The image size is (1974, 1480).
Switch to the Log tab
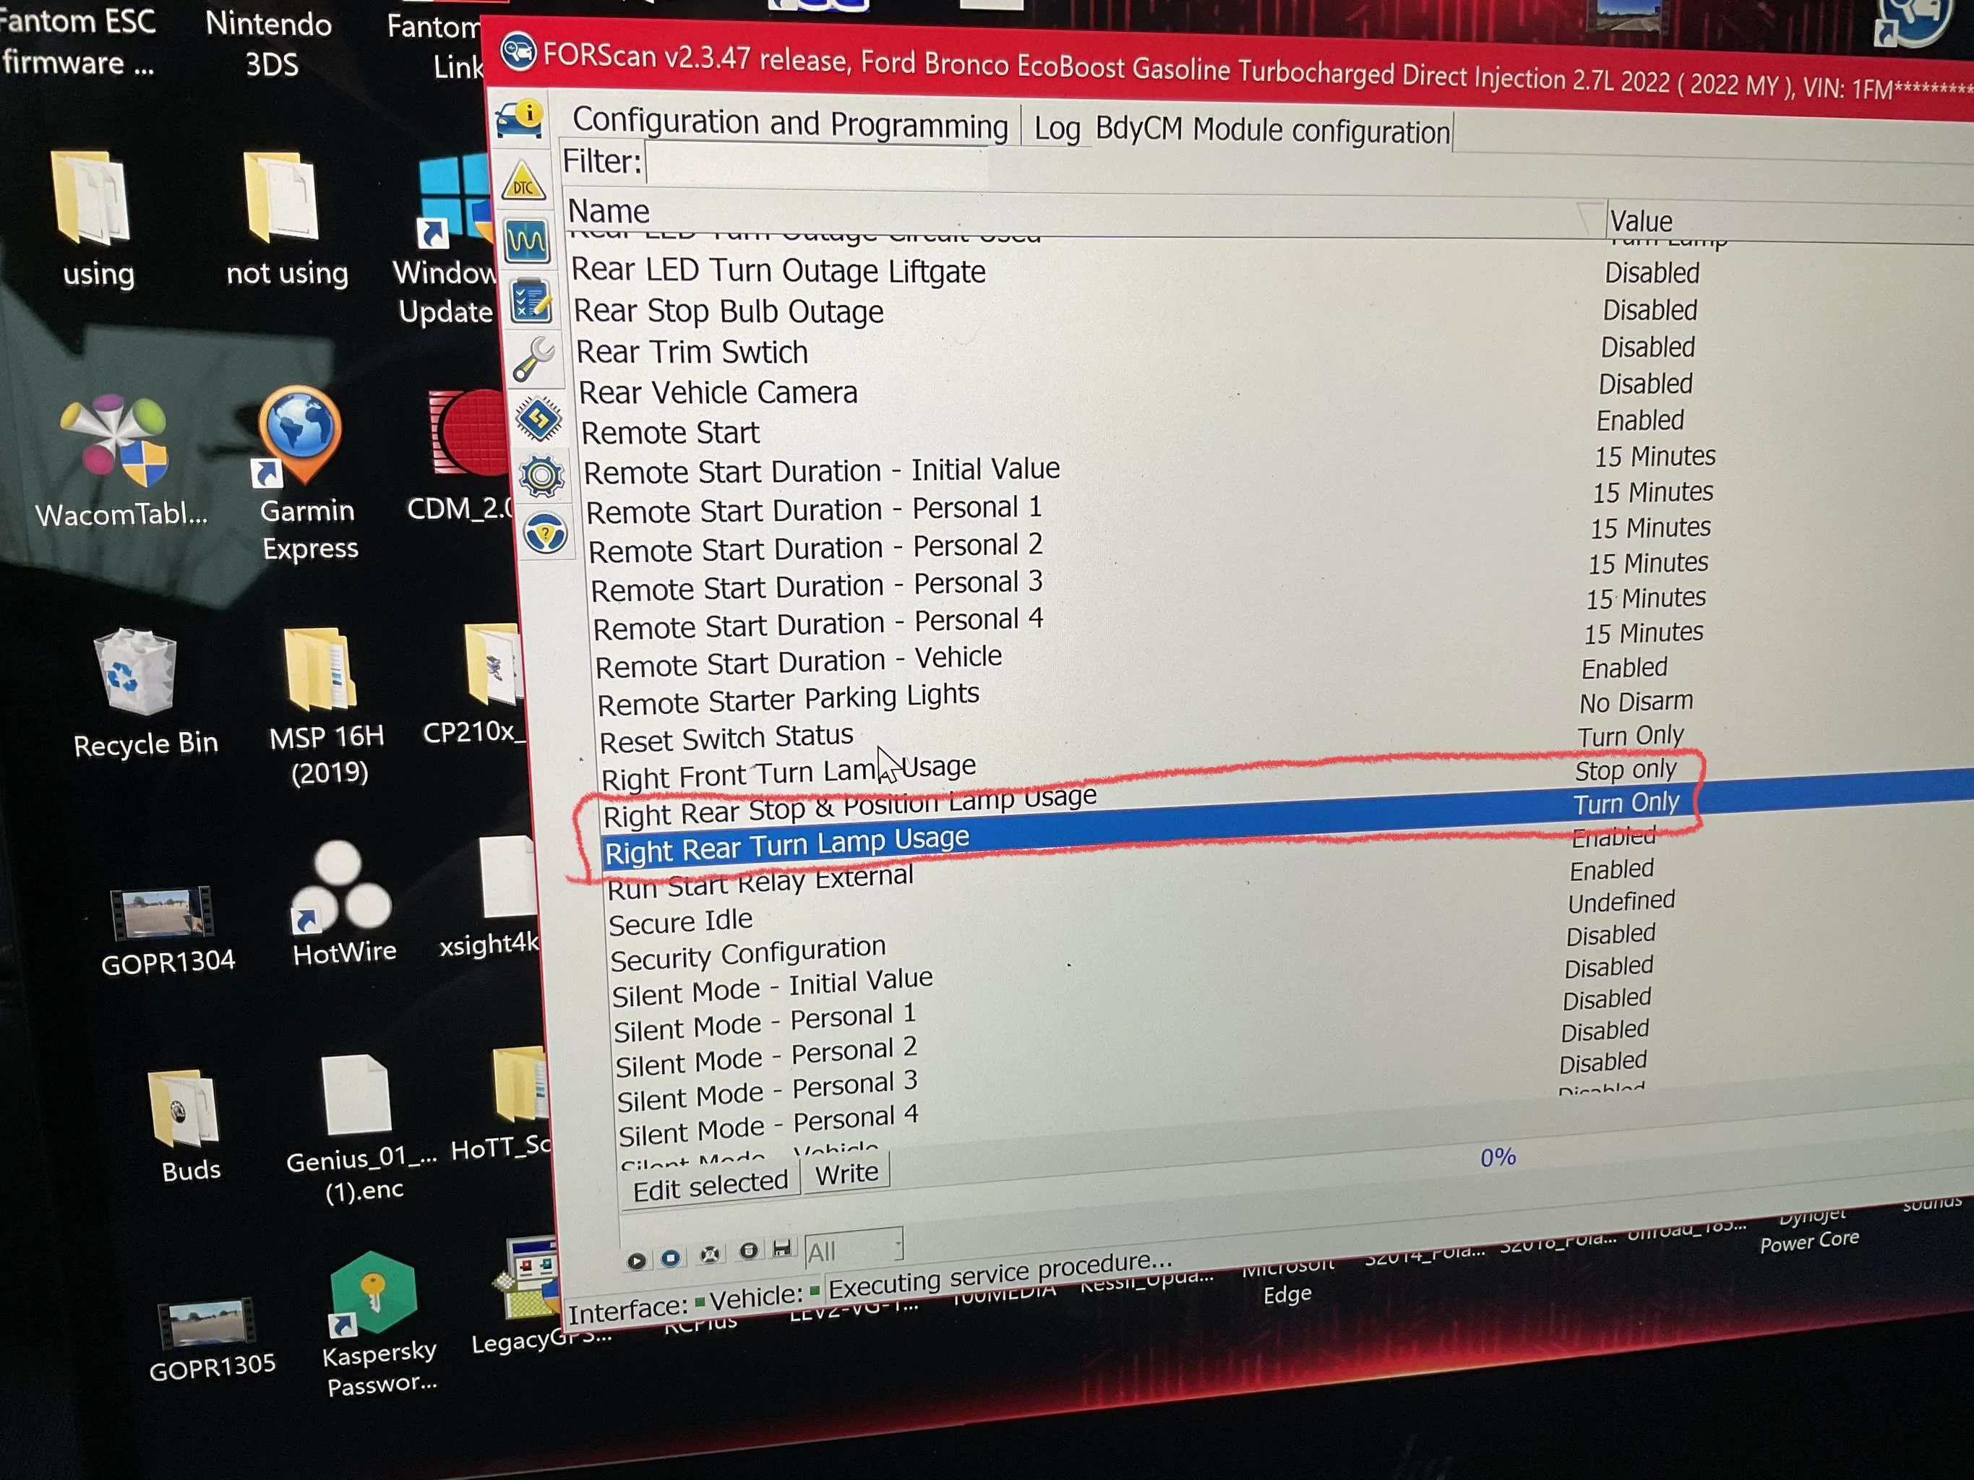(x=1057, y=129)
